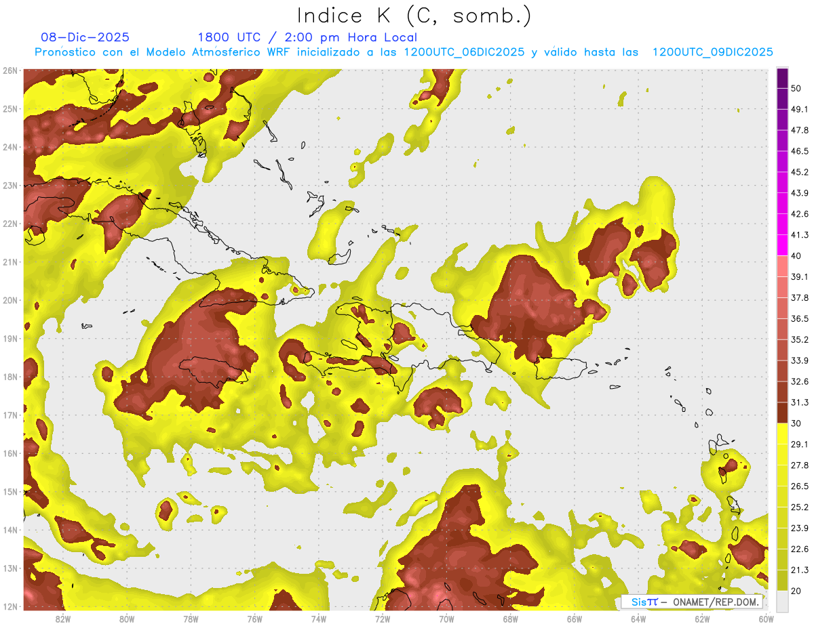This screenshot has width=814, height=628.
Task: Click the latitude label "18N"
Action: click(10, 377)
